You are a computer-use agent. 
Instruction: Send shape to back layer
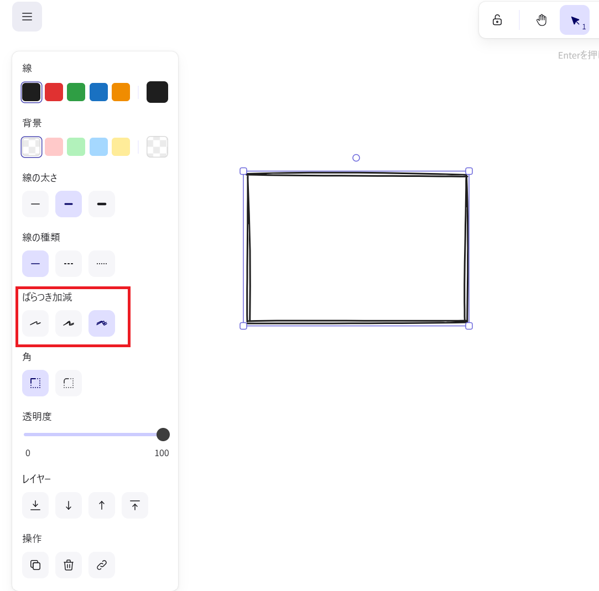tap(35, 505)
